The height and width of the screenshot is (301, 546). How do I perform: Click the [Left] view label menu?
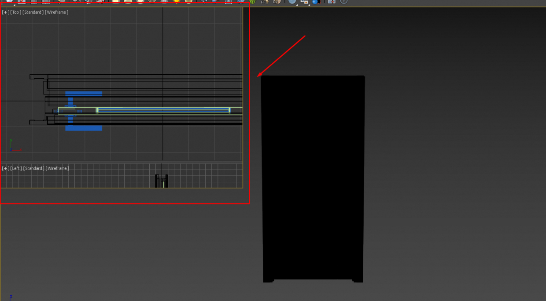(16, 168)
